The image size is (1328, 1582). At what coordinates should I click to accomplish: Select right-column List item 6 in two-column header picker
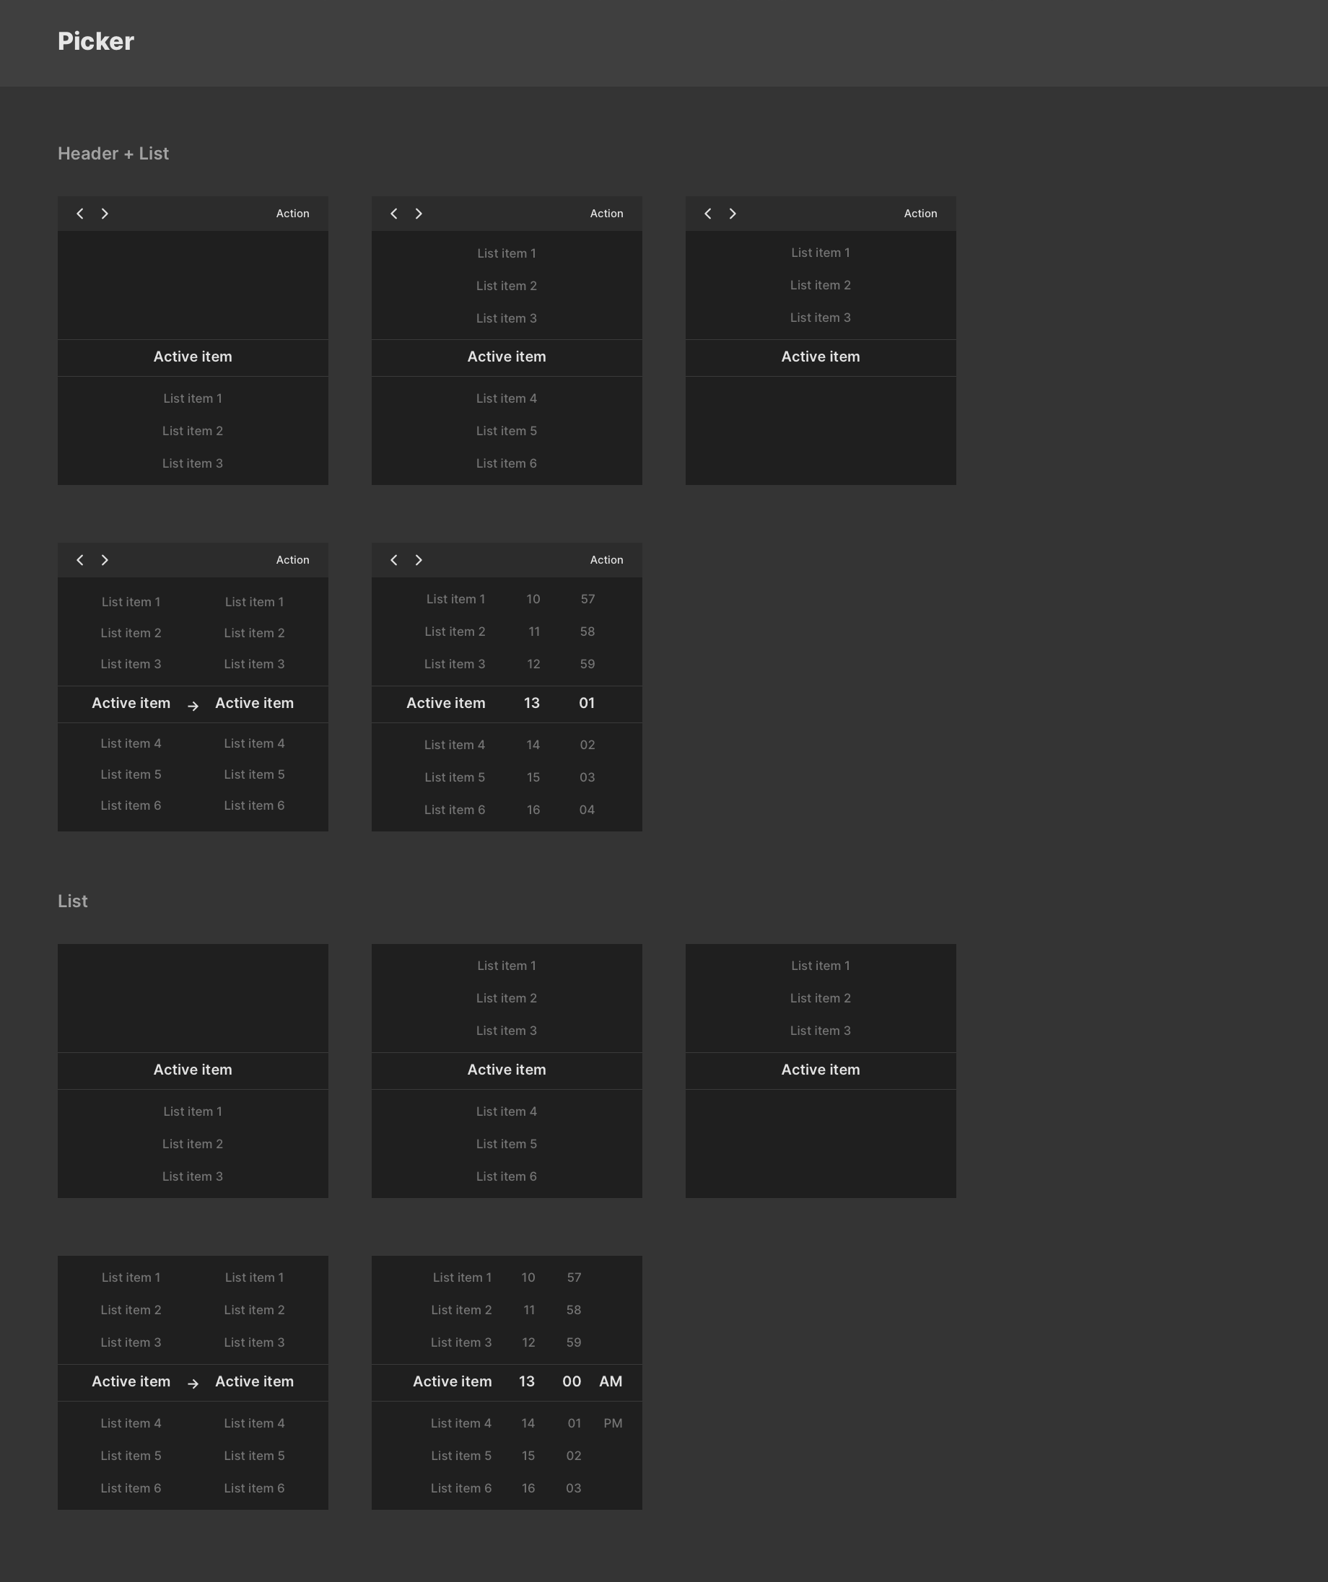click(x=255, y=805)
